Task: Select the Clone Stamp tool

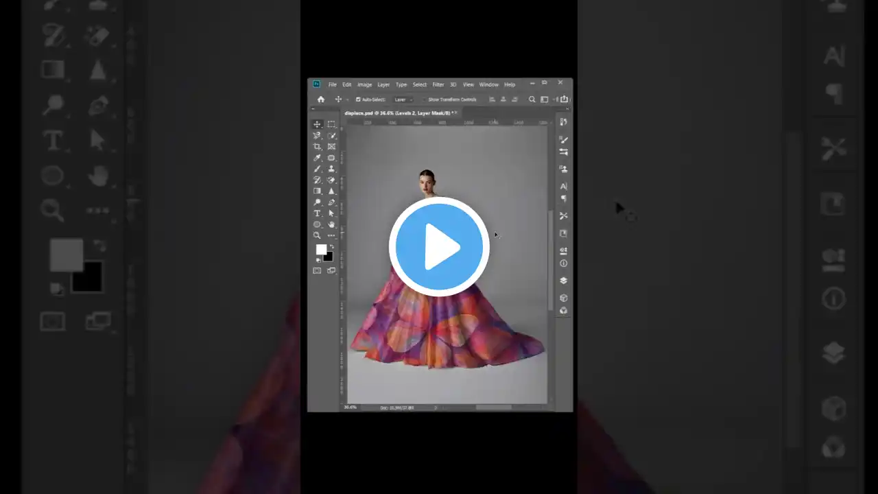Action: (x=331, y=168)
